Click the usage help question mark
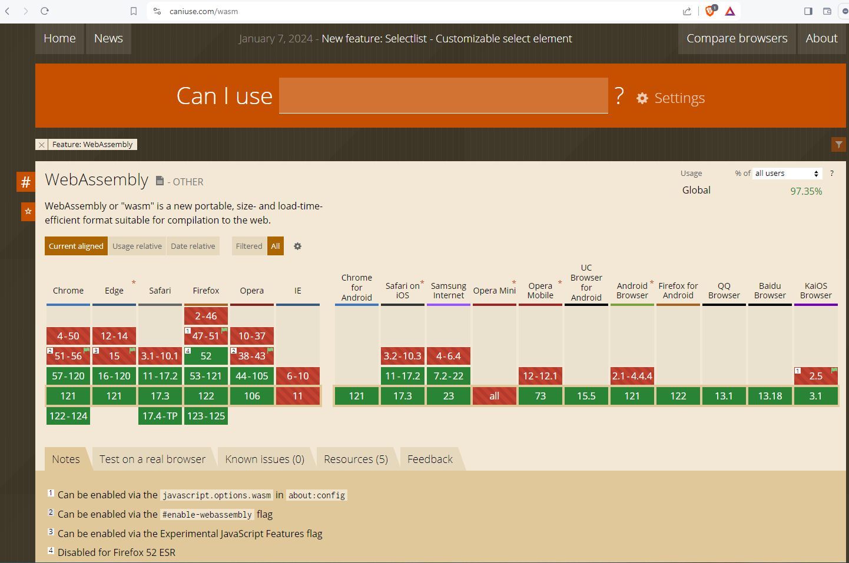Screen dimensions: 849x563 (831, 174)
